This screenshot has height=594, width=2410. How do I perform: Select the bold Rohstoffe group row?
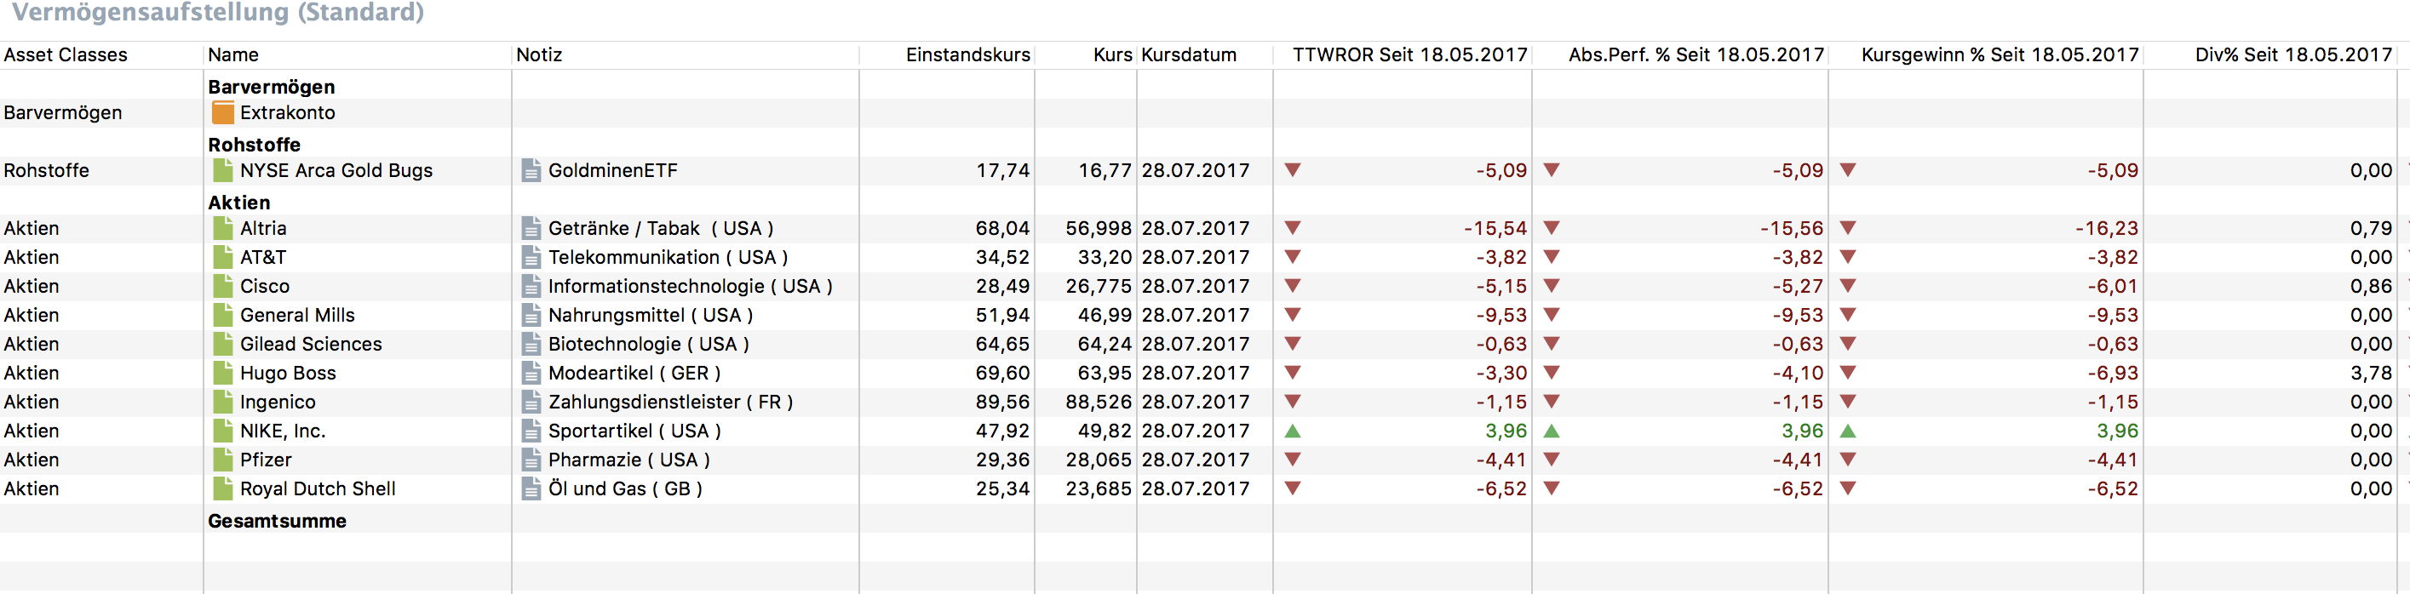point(254,145)
